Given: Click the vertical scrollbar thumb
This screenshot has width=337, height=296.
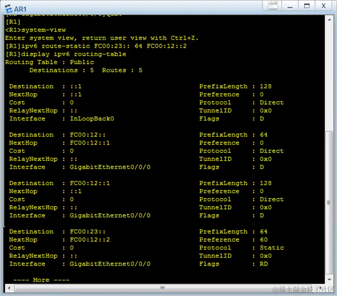Looking at the screenshot, I should pyautogui.click(x=329, y=202).
